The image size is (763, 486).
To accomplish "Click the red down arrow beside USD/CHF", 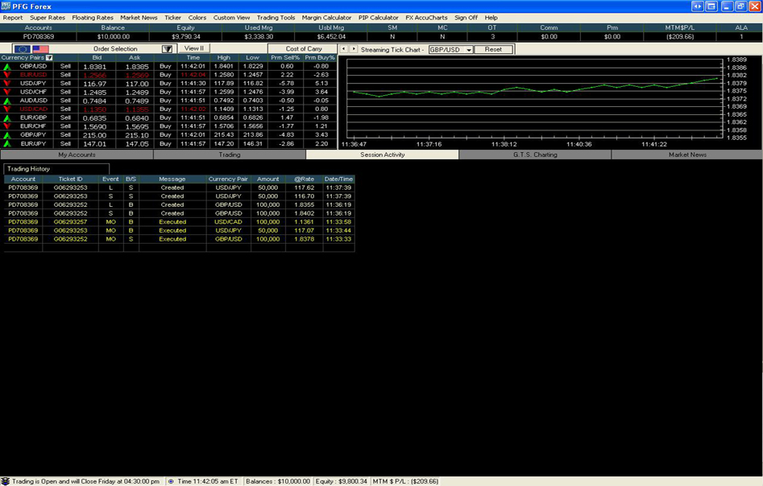I will (x=6, y=92).
